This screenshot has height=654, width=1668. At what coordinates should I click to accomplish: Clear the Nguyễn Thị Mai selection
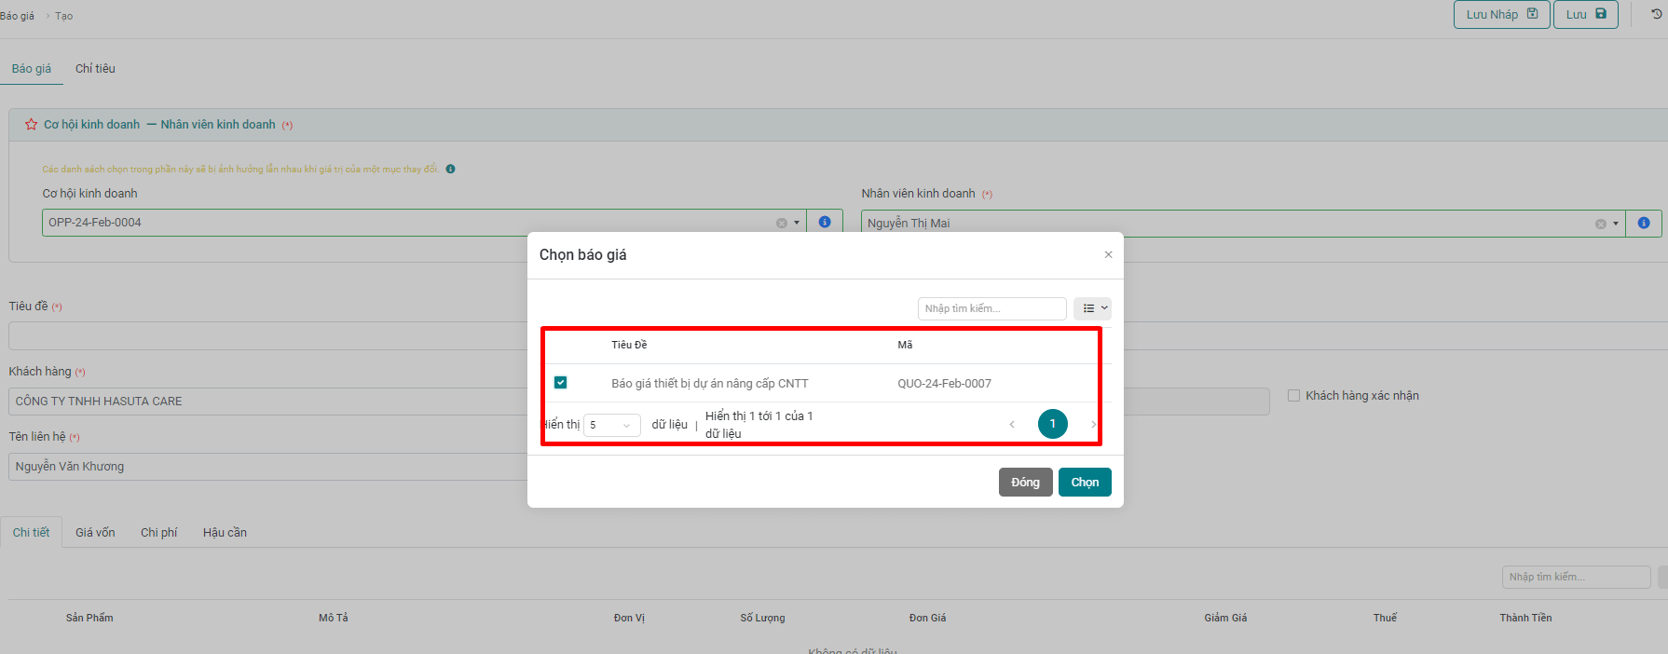coord(1600,224)
